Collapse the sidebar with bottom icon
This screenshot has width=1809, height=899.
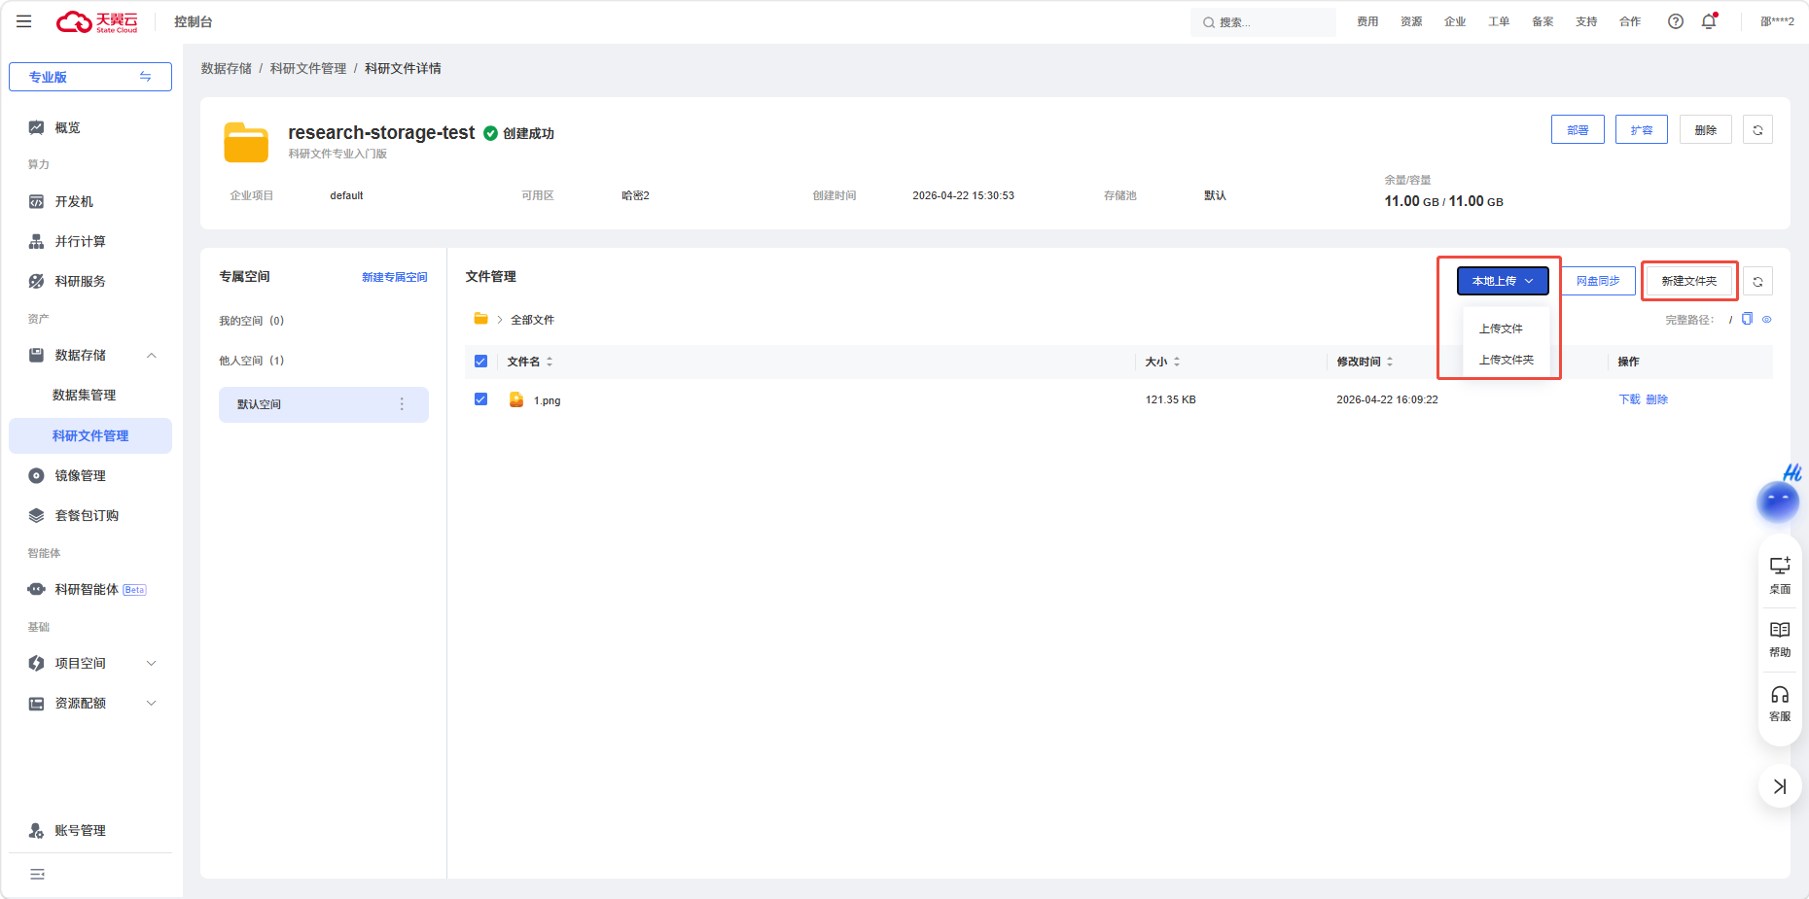[37, 875]
